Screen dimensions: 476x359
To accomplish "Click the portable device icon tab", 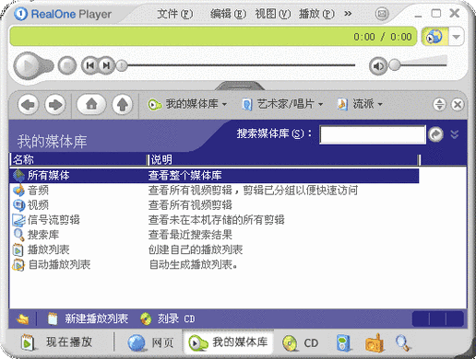I will pyautogui.click(x=343, y=342).
